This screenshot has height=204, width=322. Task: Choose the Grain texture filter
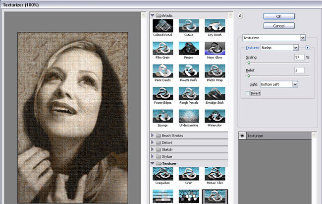coord(189,174)
